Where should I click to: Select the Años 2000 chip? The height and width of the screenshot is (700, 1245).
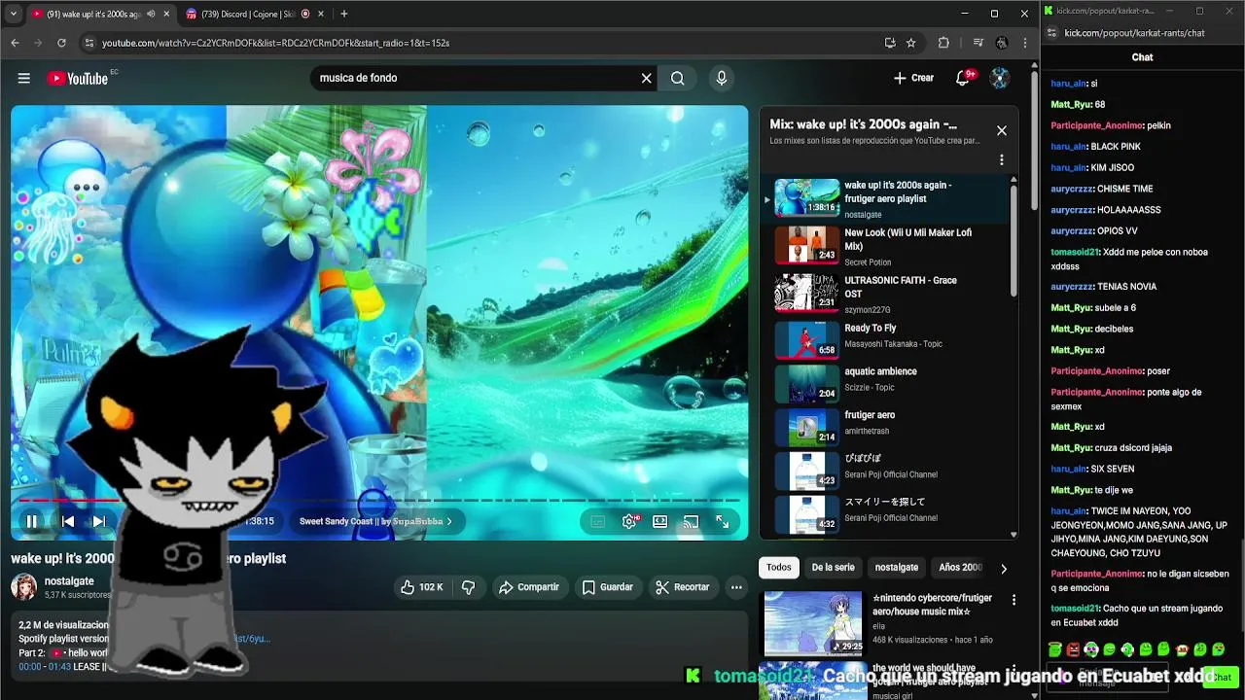[x=960, y=567]
